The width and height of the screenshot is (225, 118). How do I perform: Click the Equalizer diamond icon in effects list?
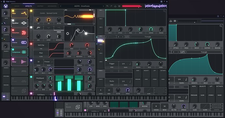coord(24,23)
